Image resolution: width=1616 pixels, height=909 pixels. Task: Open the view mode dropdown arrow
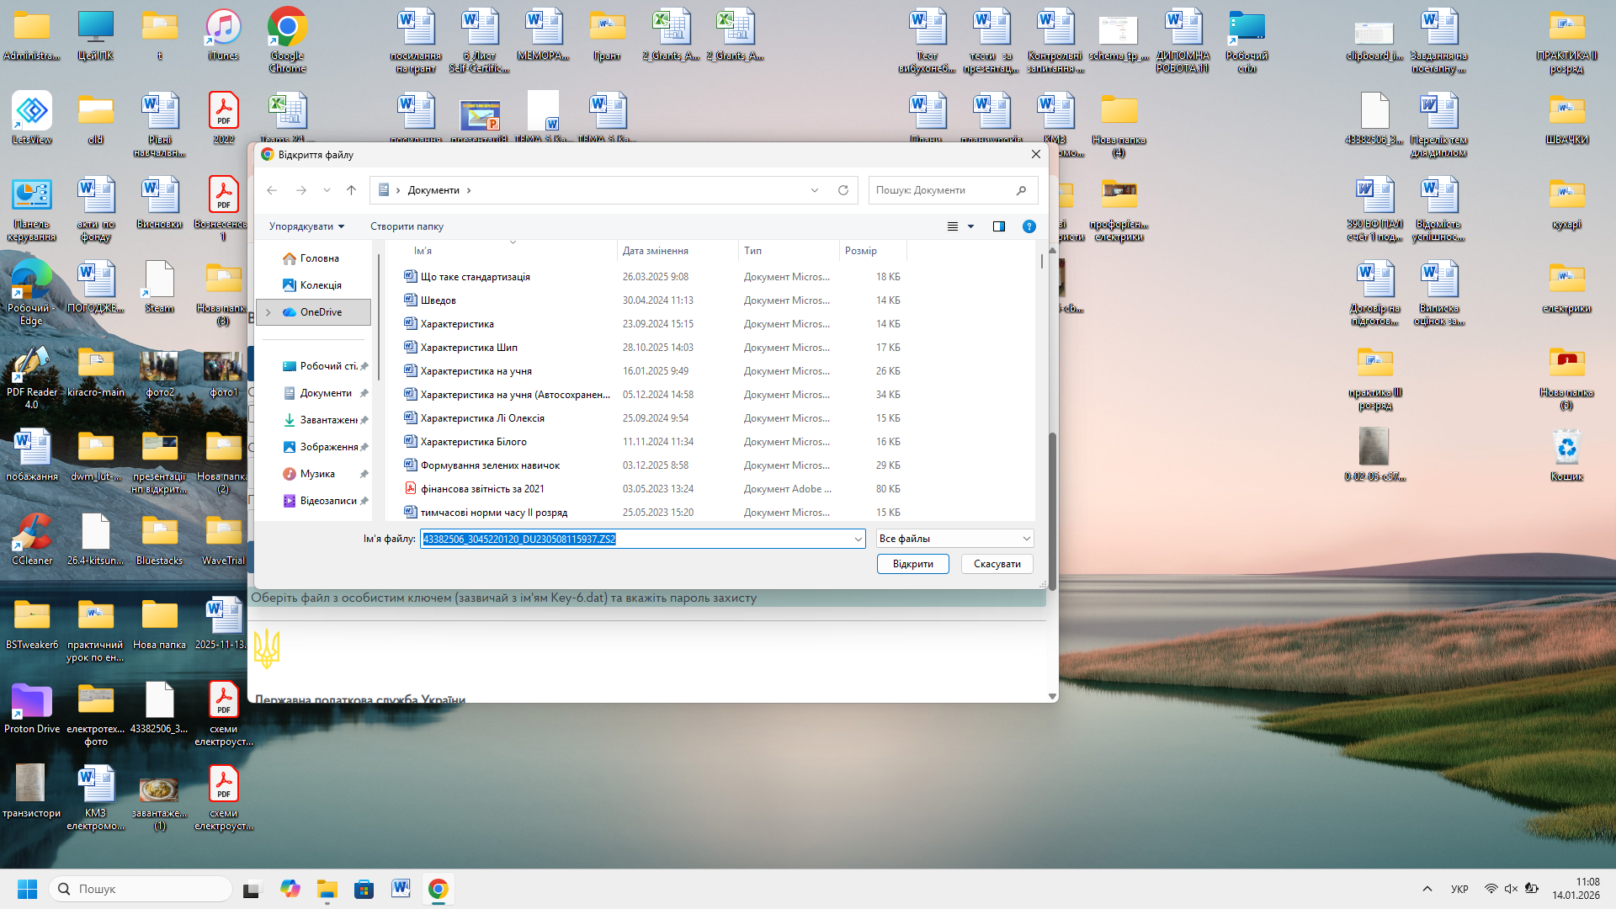point(970,226)
